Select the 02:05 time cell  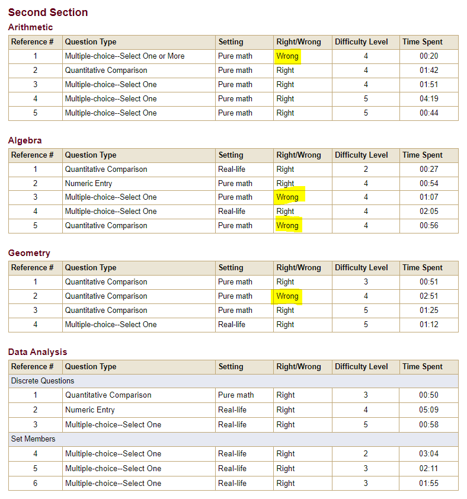point(429,212)
